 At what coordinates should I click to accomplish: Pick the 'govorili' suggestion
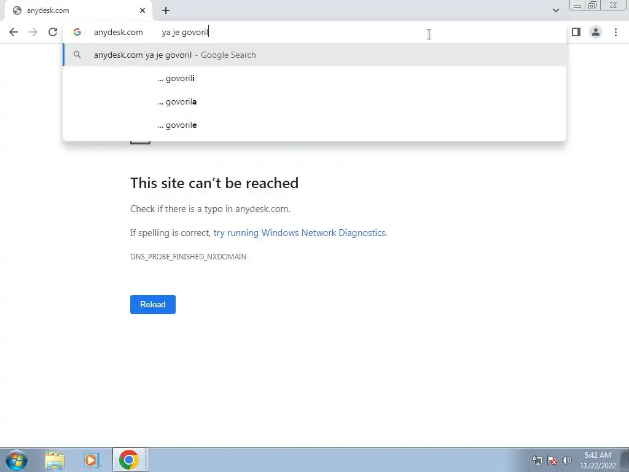[314, 78]
